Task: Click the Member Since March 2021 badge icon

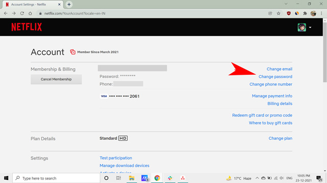Action: [x=73, y=52]
